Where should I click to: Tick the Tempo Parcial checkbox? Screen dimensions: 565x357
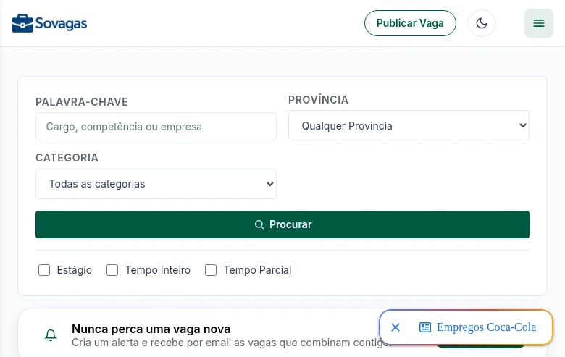pos(211,270)
